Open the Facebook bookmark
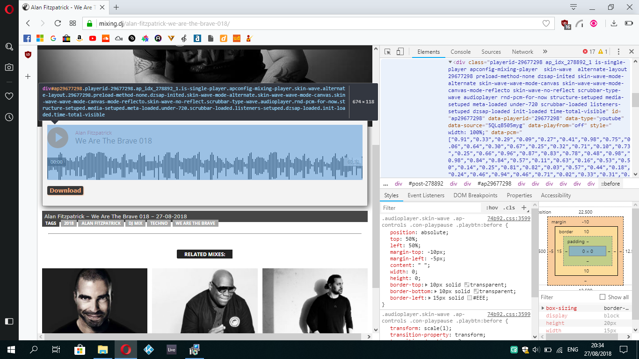Image resolution: width=639 pixels, height=359 pixels. click(x=27, y=38)
